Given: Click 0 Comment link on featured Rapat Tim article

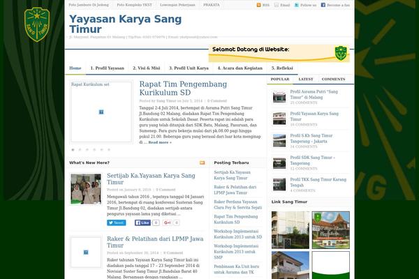Looking at the screenshot, I should (217, 101).
